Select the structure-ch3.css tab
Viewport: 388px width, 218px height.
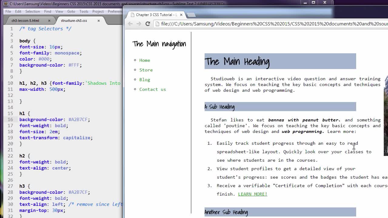pos(74,21)
